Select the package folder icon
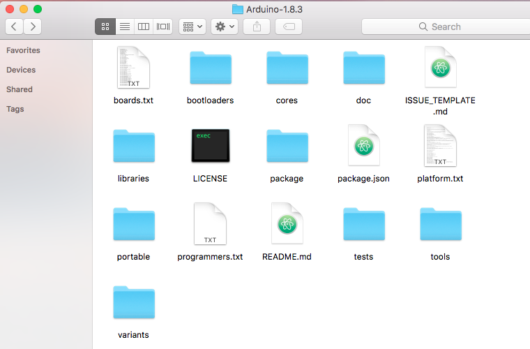This screenshot has width=530, height=349. point(287,146)
